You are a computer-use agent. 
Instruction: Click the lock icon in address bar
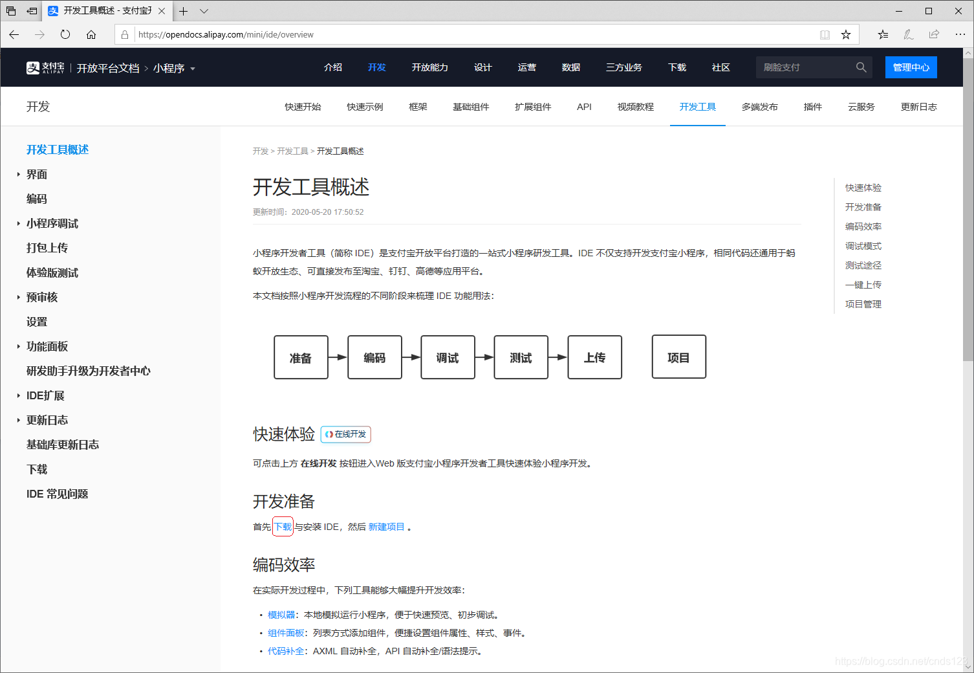click(125, 35)
